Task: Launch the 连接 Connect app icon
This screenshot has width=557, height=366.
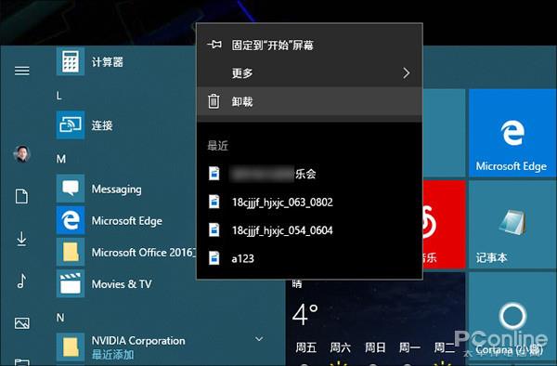Action: point(71,124)
